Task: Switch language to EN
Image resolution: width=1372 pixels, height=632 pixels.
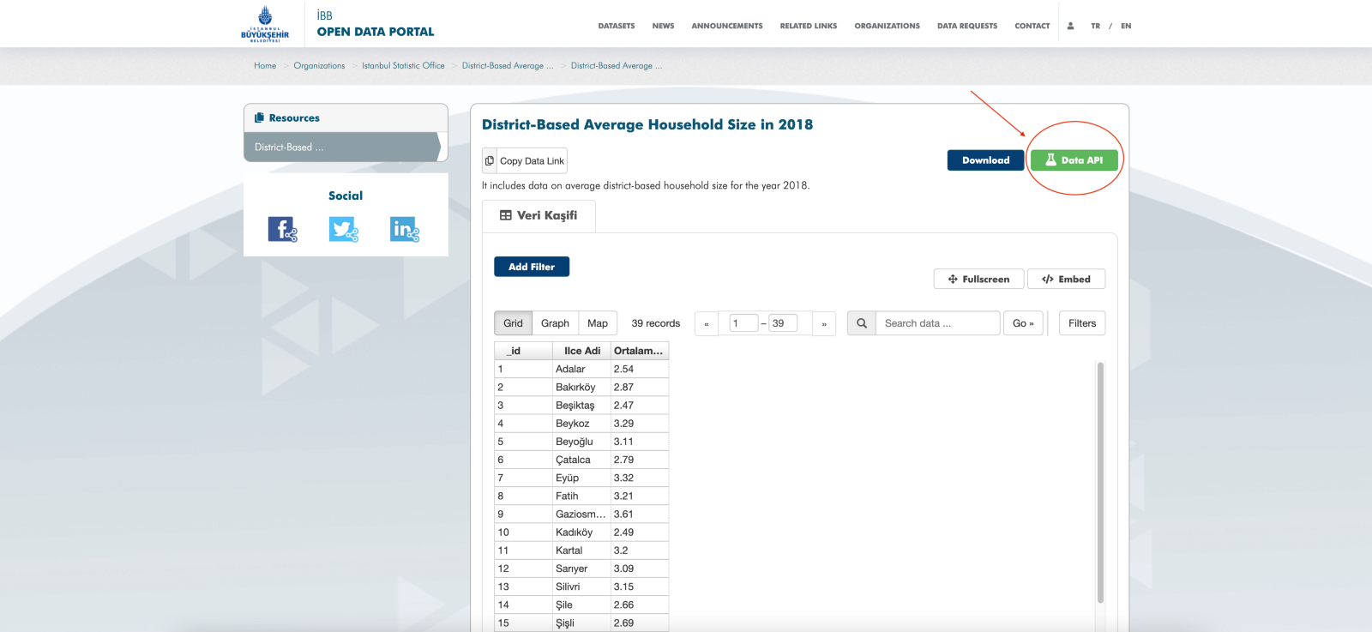Action: coord(1126,26)
